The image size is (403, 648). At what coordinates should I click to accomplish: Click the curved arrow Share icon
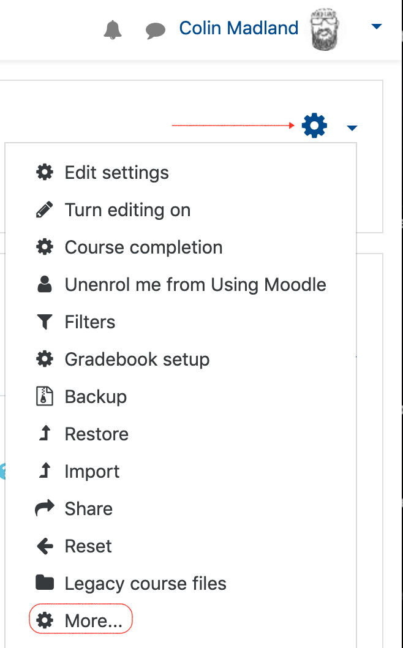coord(45,508)
